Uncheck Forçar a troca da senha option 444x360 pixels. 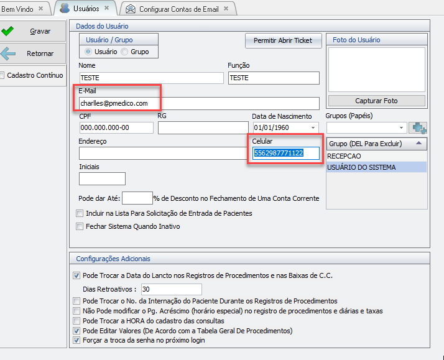tap(76, 340)
